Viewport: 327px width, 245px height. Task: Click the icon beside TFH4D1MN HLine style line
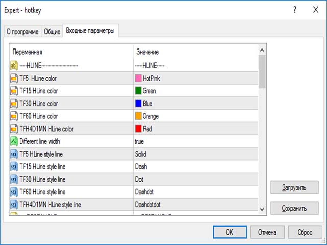click(14, 205)
